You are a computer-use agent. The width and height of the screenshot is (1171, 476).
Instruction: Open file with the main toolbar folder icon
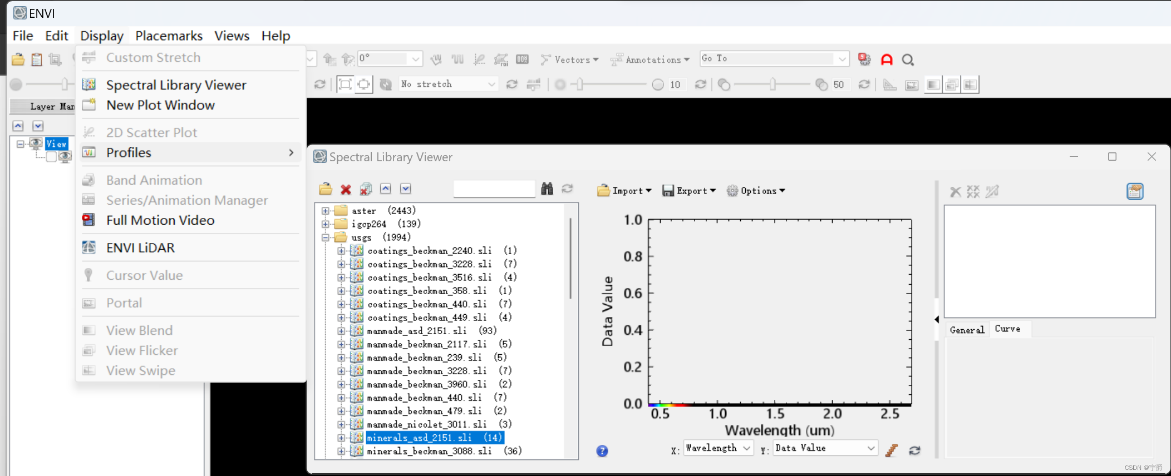pos(18,59)
